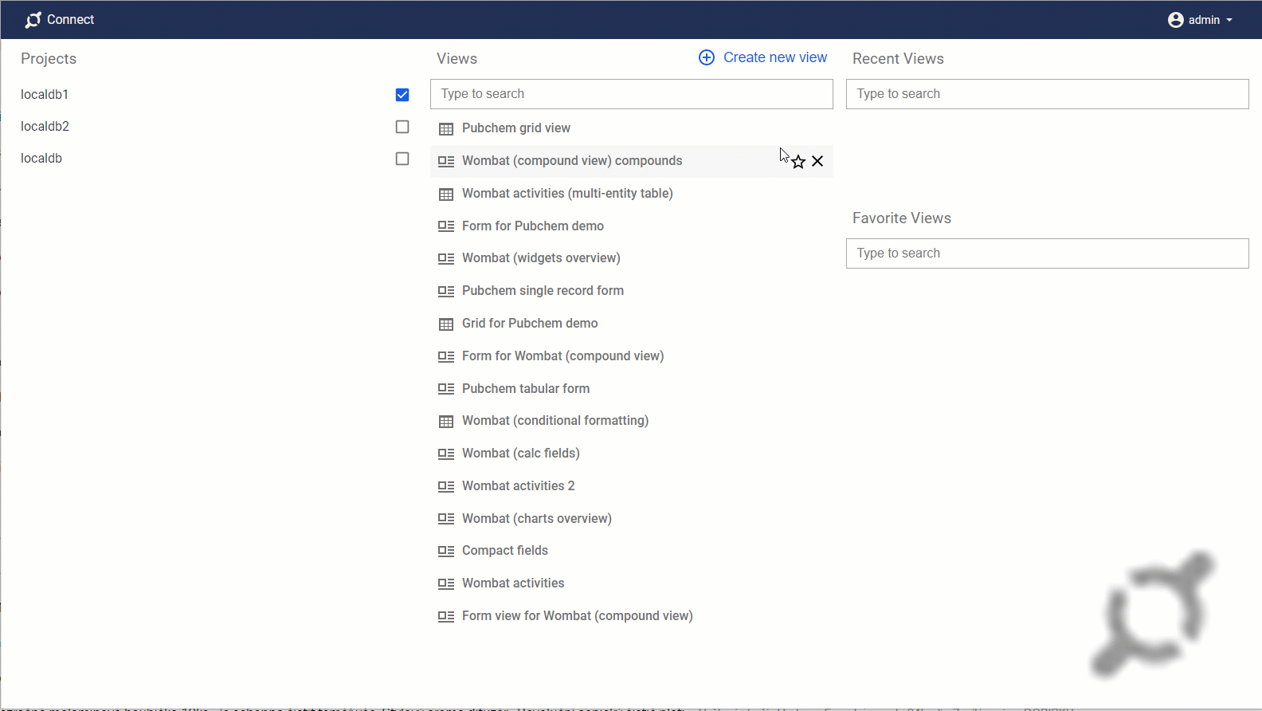This screenshot has height=711, width=1262.
Task: Select Pubchem single record form
Action: tap(543, 291)
